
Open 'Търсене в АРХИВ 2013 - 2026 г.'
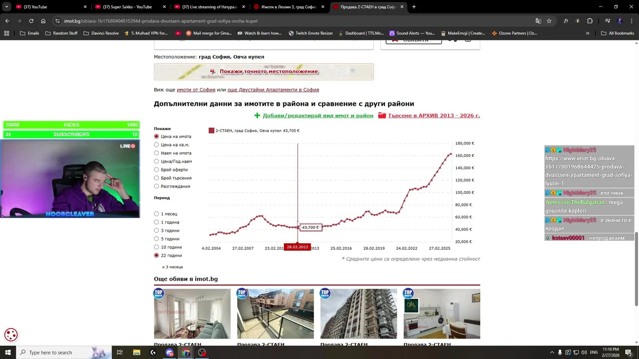(434, 116)
